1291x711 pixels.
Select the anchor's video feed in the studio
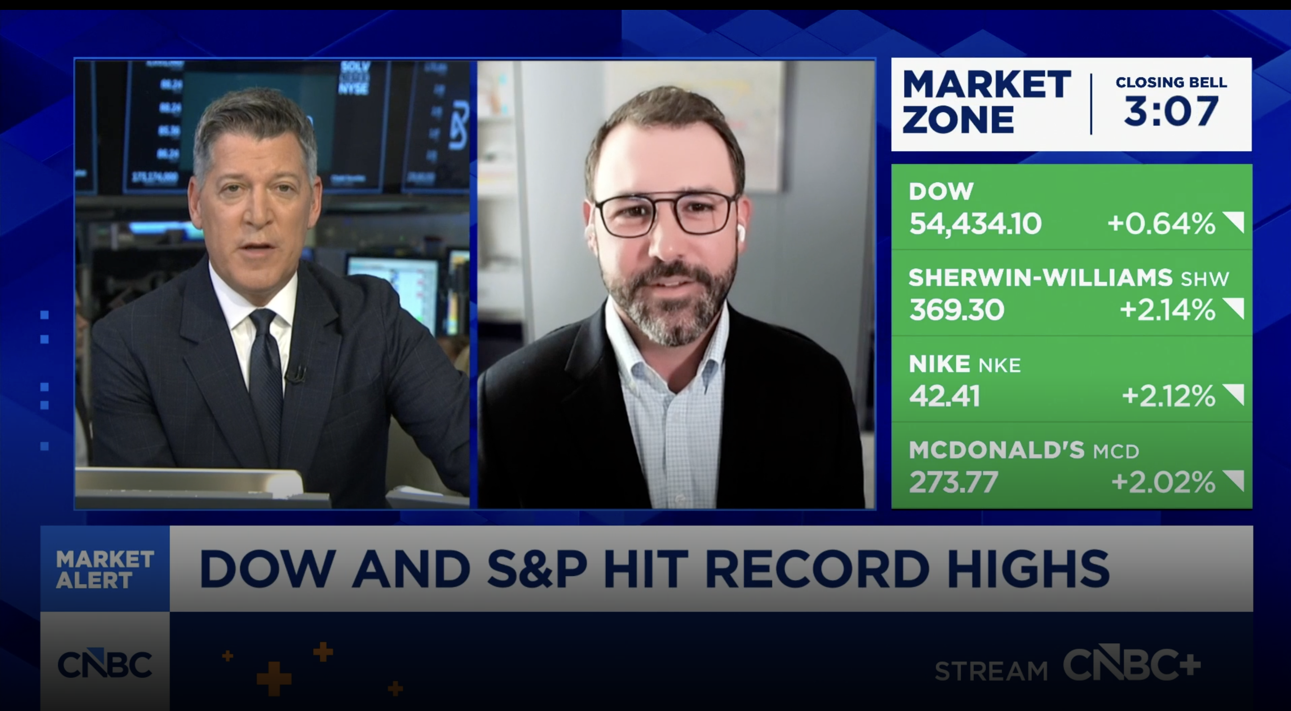(272, 285)
